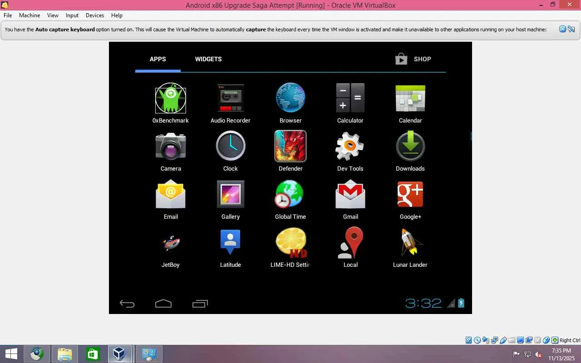Click the Android battery charging indicator
Screen dimensions: 581x363
click(x=461, y=303)
